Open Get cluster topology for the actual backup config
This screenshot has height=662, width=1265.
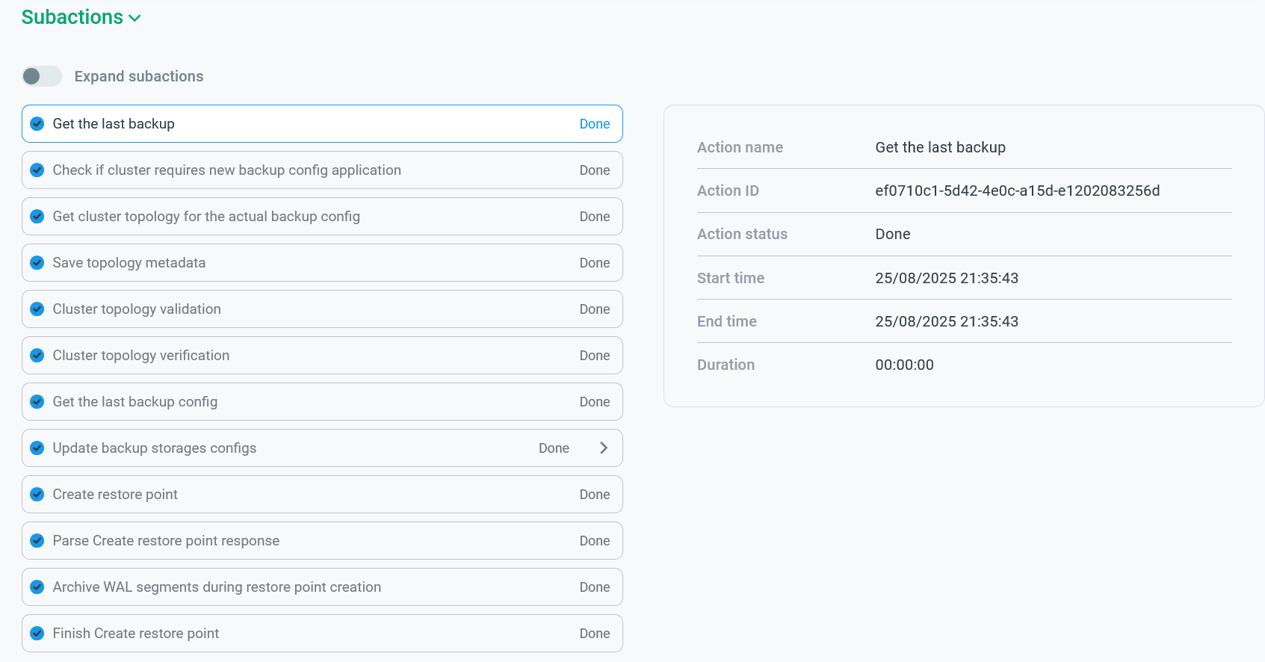point(206,217)
